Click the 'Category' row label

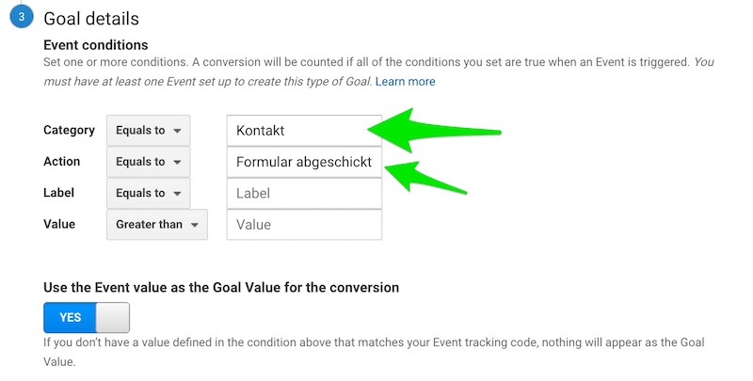click(x=70, y=131)
